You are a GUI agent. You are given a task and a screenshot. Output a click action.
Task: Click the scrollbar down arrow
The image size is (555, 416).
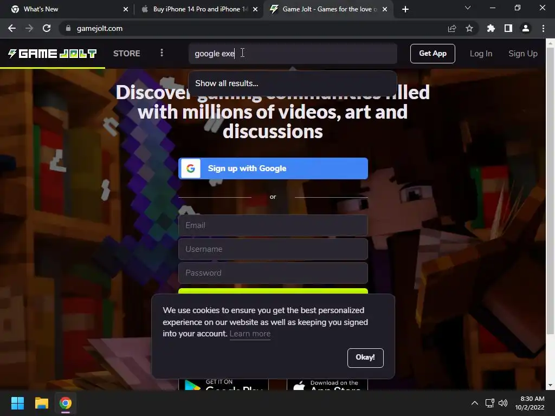(x=550, y=385)
